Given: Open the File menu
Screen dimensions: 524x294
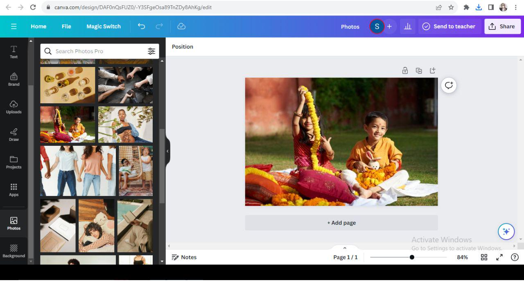Looking at the screenshot, I should [x=66, y=26].
